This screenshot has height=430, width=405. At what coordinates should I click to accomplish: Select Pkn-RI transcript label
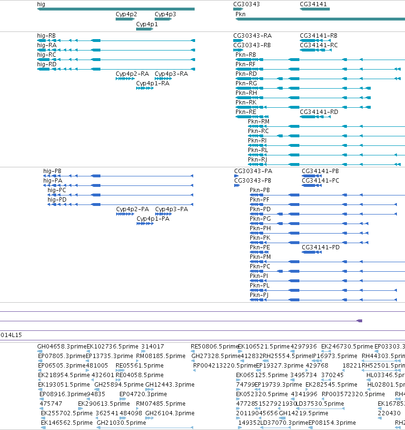pyautogui.click(x=257, y=141)
